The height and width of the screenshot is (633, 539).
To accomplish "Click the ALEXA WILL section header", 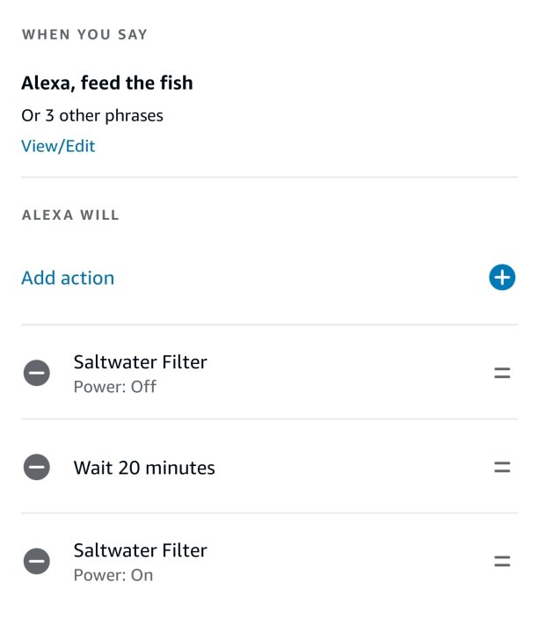I will (x=70, y=215).
